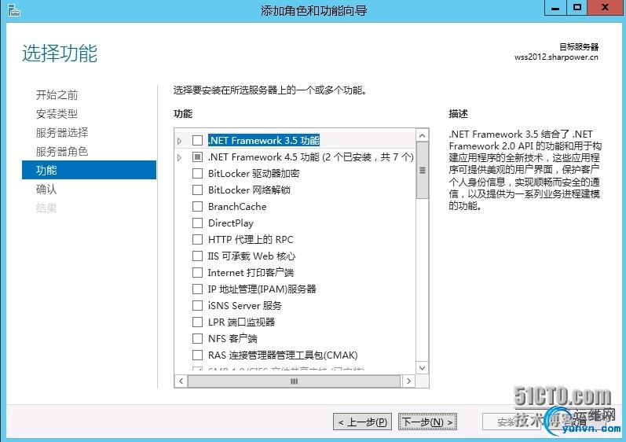
Task: Click the horizontal scrollbar thumb
Action: pos(294,381)
